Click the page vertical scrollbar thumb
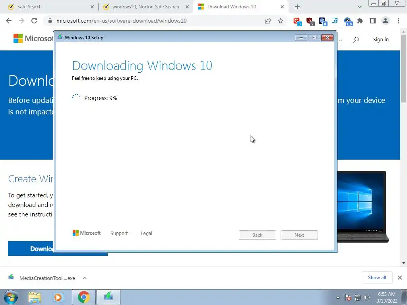407x305 pixels. click(x=404, y=68)
